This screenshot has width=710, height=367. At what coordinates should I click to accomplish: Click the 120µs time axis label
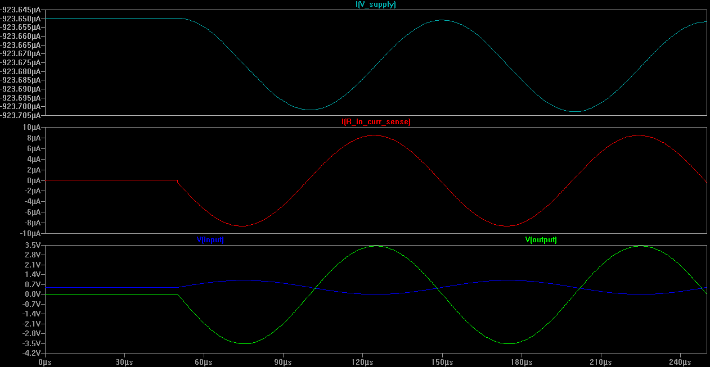pyautogui.click(x=363, y=362)
